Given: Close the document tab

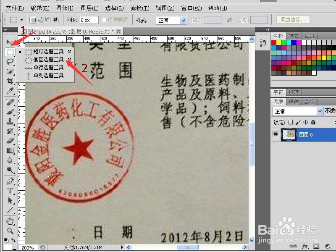Looking at the screenshot, I should click(118, 31).
